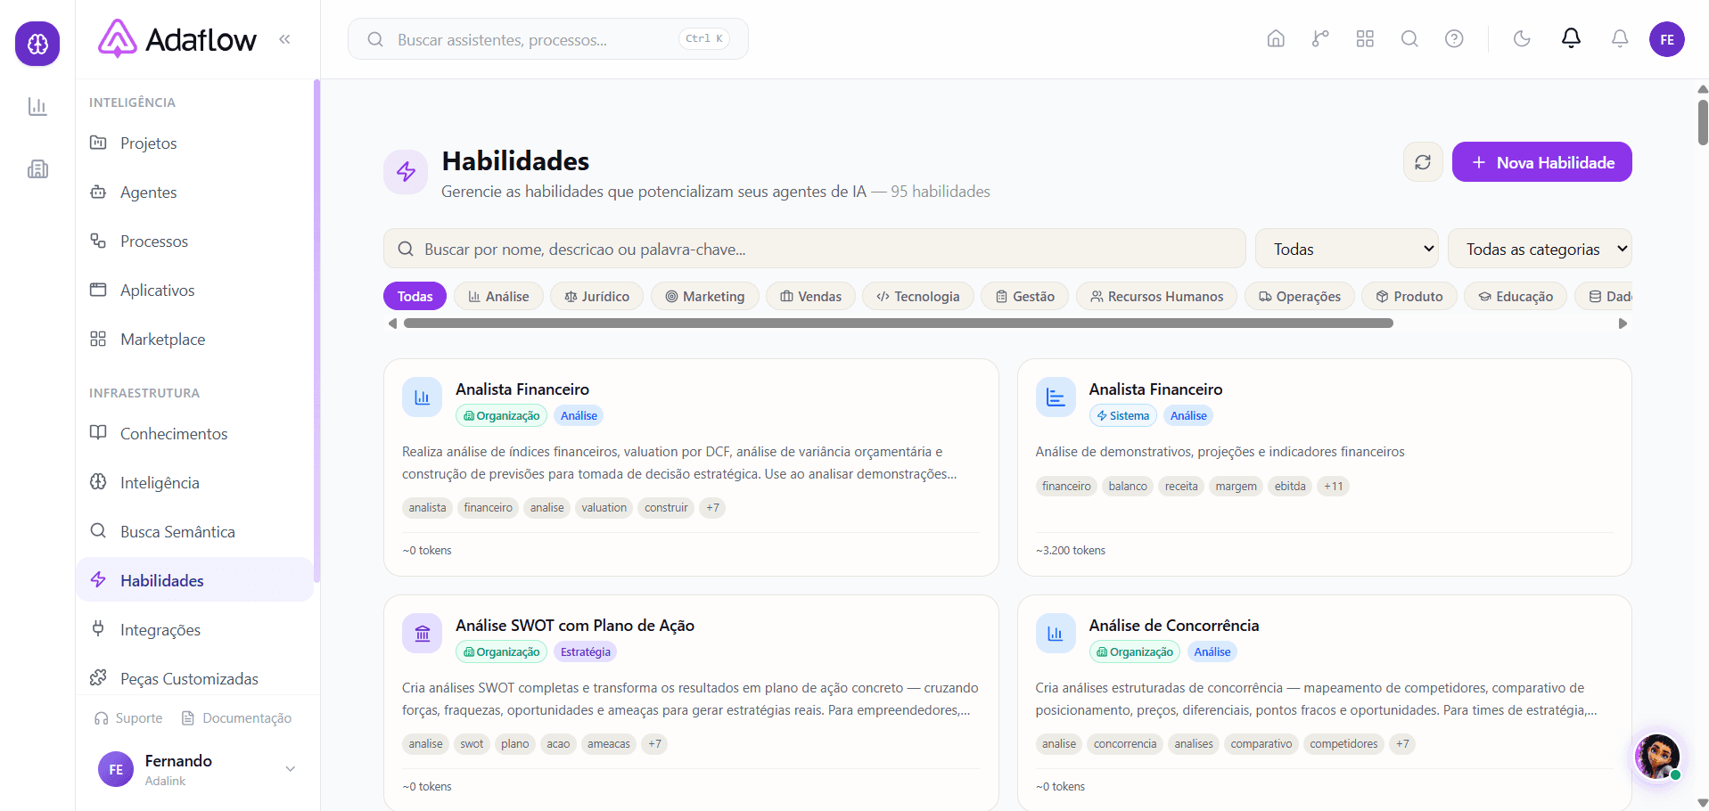Image resolution: width=1709 pixels, height=811 pixels.
Task: Select the Recursos Humanos category chip
Action: (x=1156, y=297)
